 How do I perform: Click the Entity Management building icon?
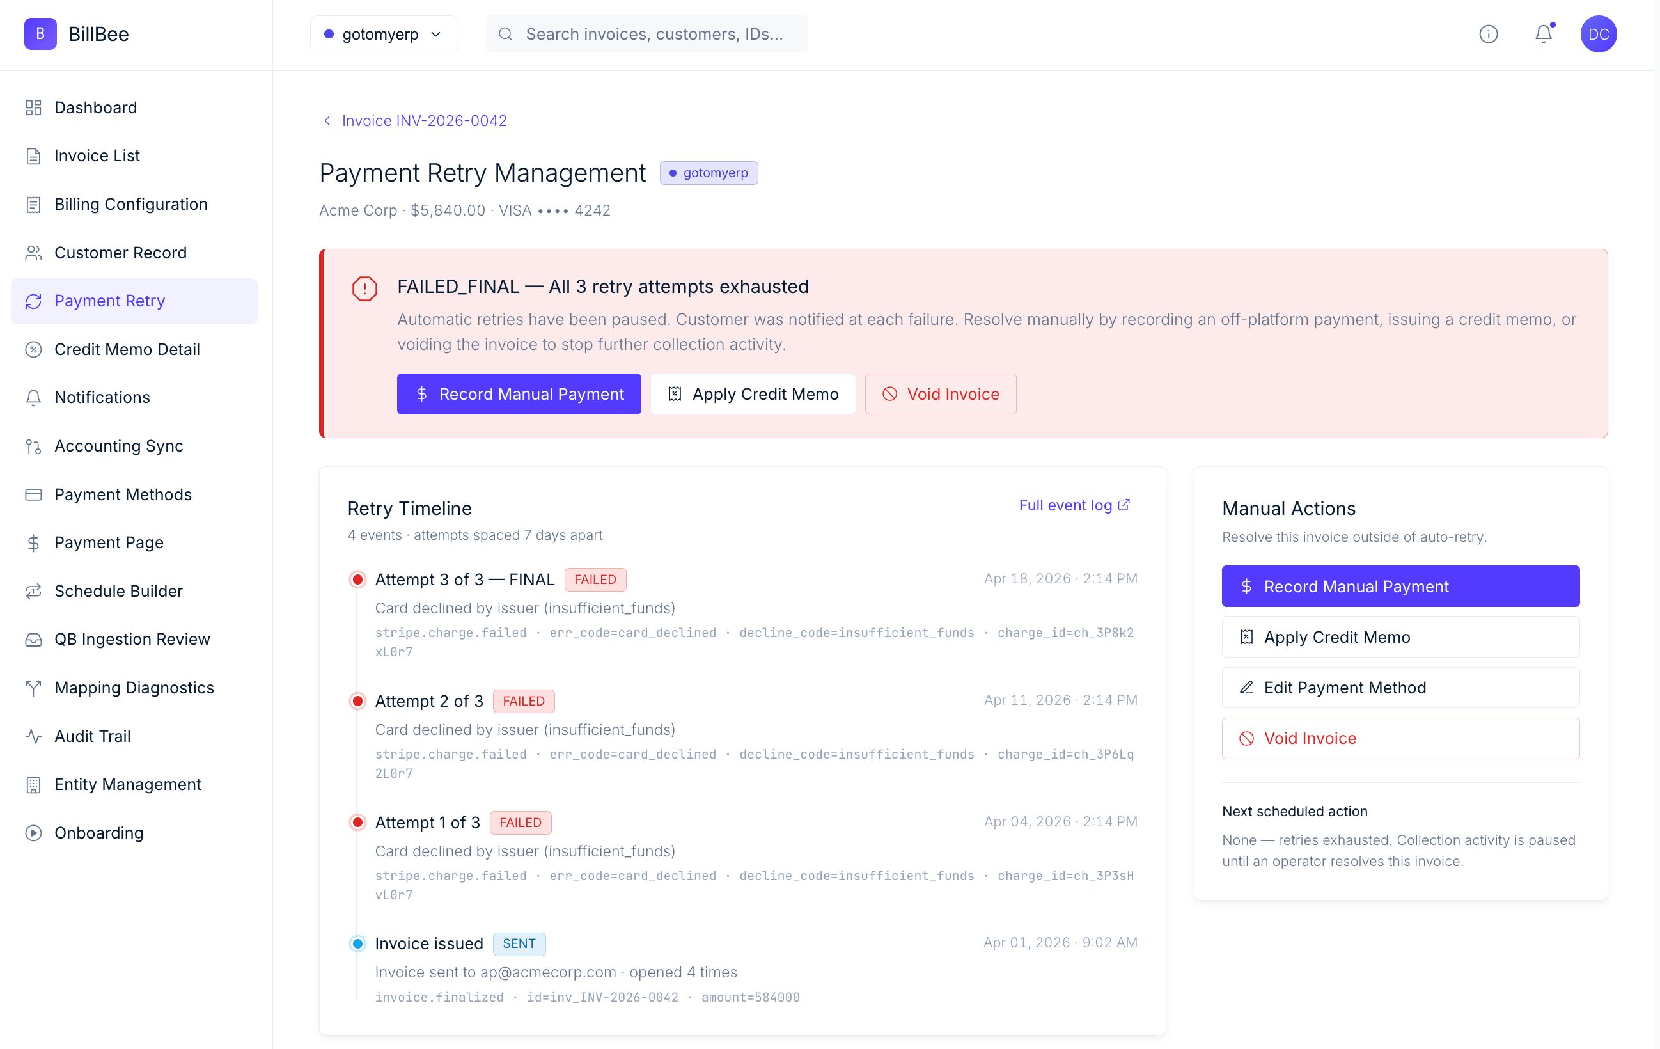(x=33, y=784)
